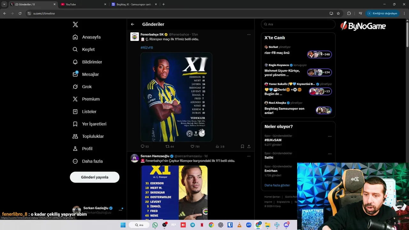This screenshot has width=409, height=230.
Task: Open more options on Sercan Hamzaoğlu post
Action: [x=249, y=156]
